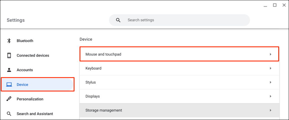The image size is (289, 120).
Task: Expand the Displays row arrow
Action: click(x=270, y=96)
